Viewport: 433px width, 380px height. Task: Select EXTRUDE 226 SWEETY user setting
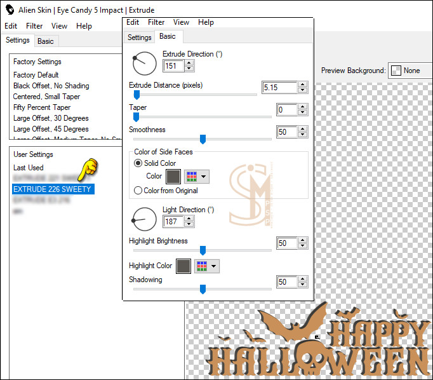[53, 189]
